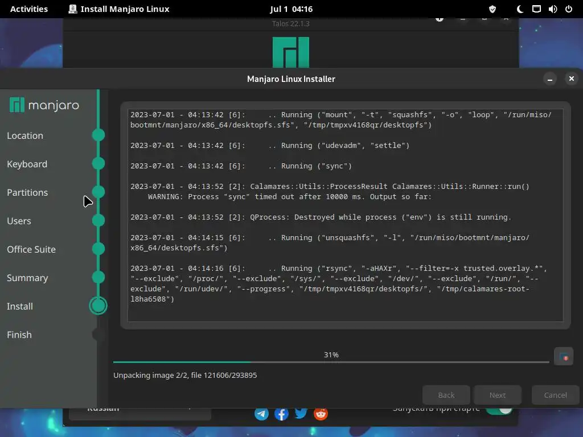This screenshot has height=437, width=583.
Task: Select the Install step
Action: point(20,306)
